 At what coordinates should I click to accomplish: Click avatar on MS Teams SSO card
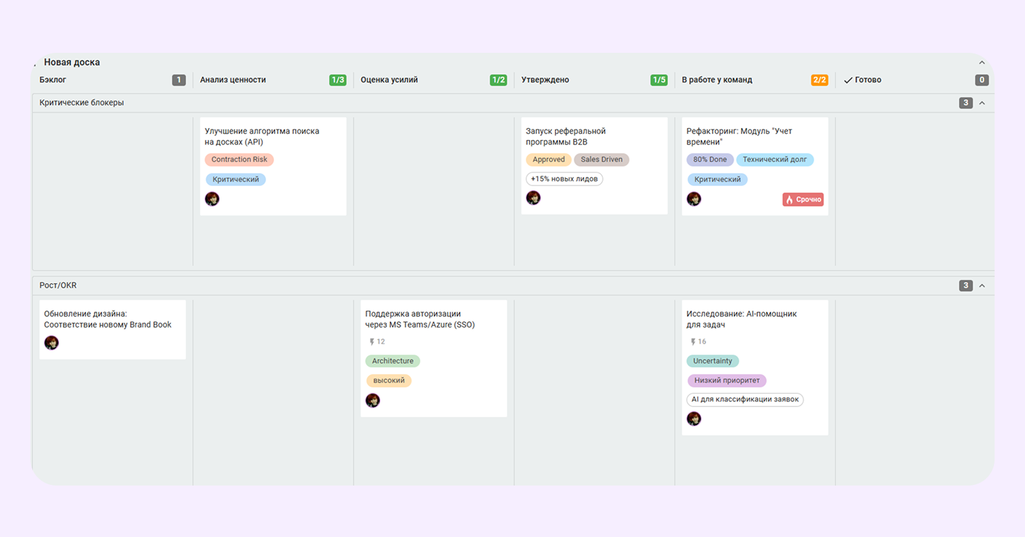(372, 400)
